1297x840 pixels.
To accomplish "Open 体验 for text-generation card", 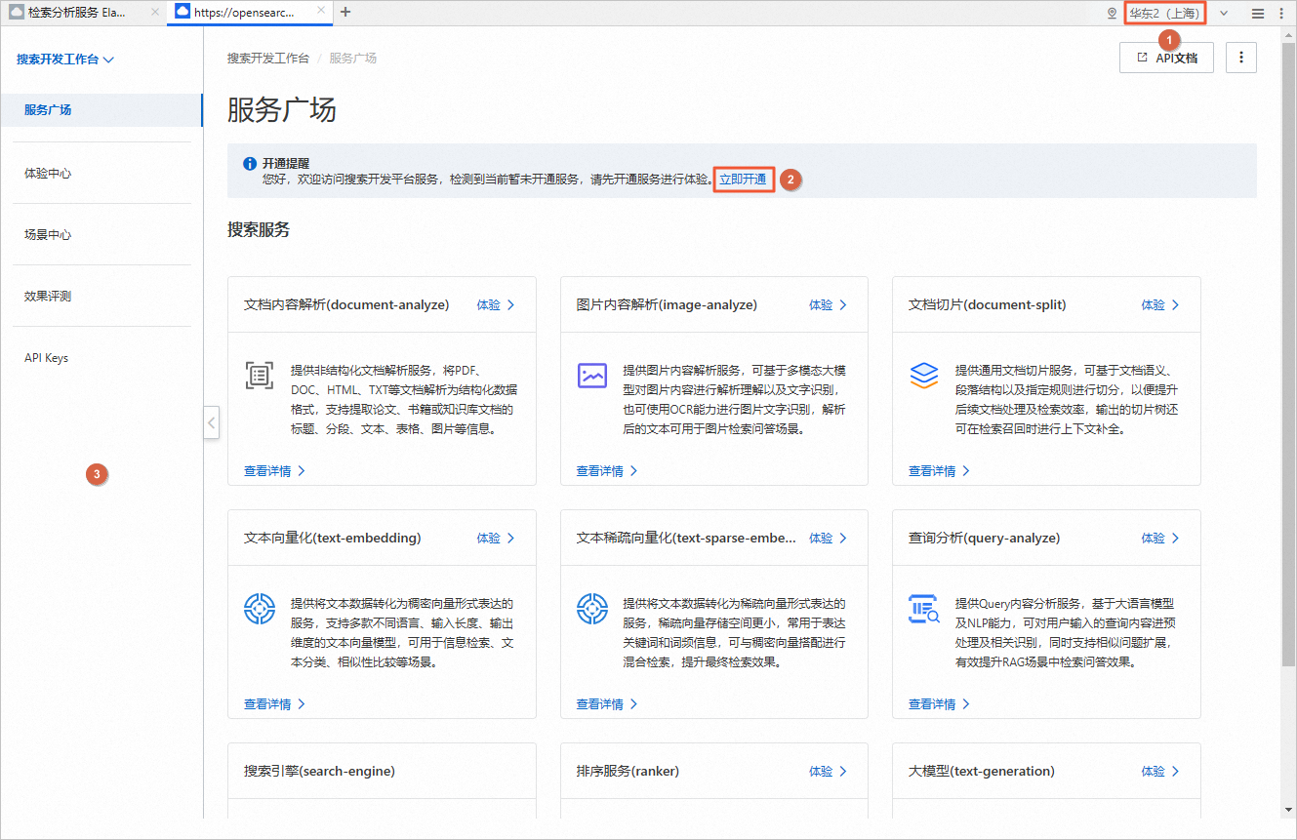I will tap(1160, 772).
